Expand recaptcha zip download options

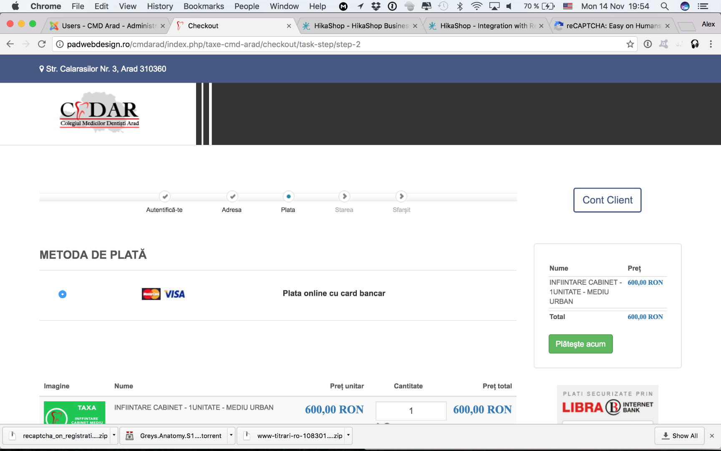coord(114,435)
